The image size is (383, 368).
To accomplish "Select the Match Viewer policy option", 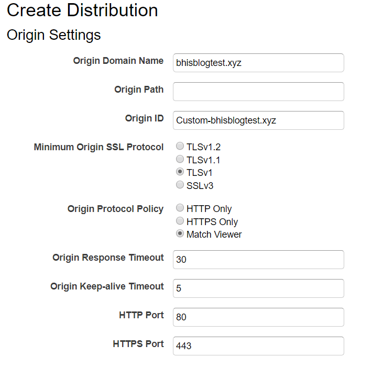I will tap(180, 233).
